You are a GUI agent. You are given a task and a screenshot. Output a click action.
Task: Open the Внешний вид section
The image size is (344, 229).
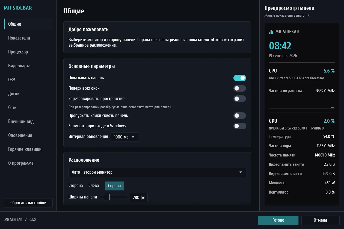28,121
